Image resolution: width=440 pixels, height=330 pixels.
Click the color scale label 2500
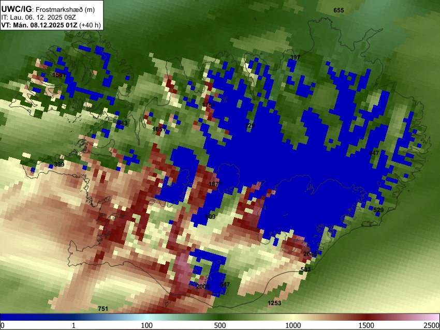click(x=432, y=325)
